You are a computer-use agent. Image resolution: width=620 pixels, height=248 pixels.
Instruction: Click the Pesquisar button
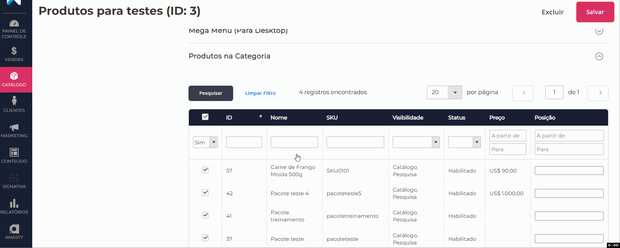211,93
